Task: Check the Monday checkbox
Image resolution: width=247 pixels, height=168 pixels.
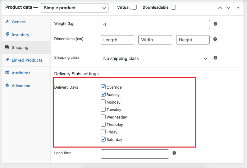Action: (103, 102)
